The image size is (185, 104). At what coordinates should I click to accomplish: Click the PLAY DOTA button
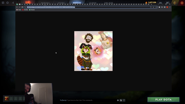(x=163, y=100)
